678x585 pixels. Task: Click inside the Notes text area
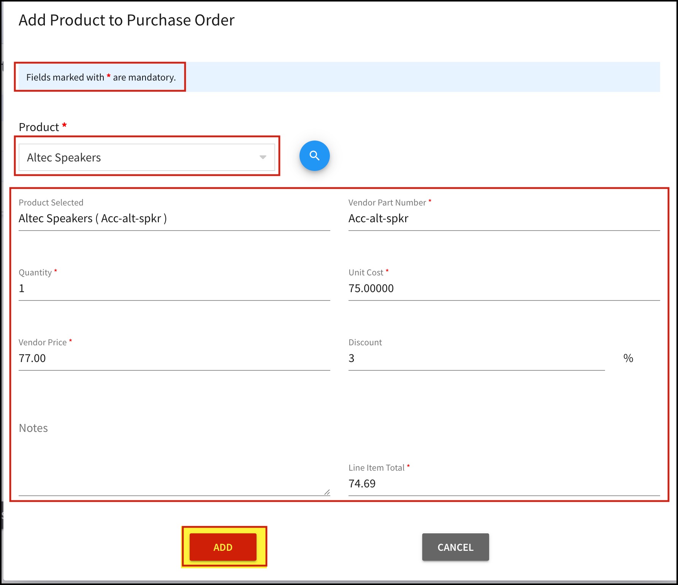point(174,458)
